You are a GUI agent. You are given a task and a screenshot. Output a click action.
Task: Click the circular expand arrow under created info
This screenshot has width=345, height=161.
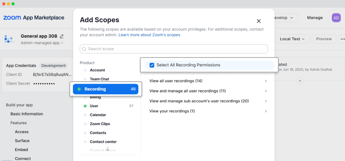click(x=300, y=81)
